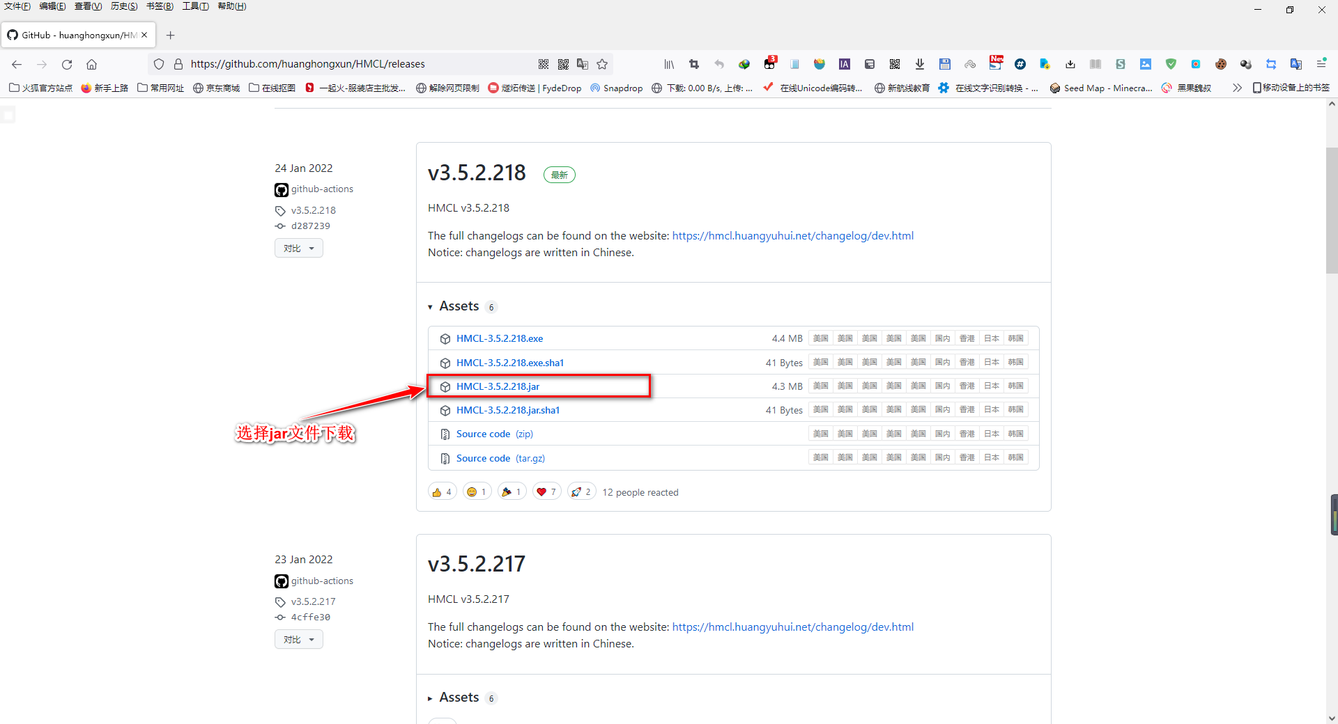Open the 对比 compare dropdown for v3.5.2.218
1338x724 pixels.
299,249
